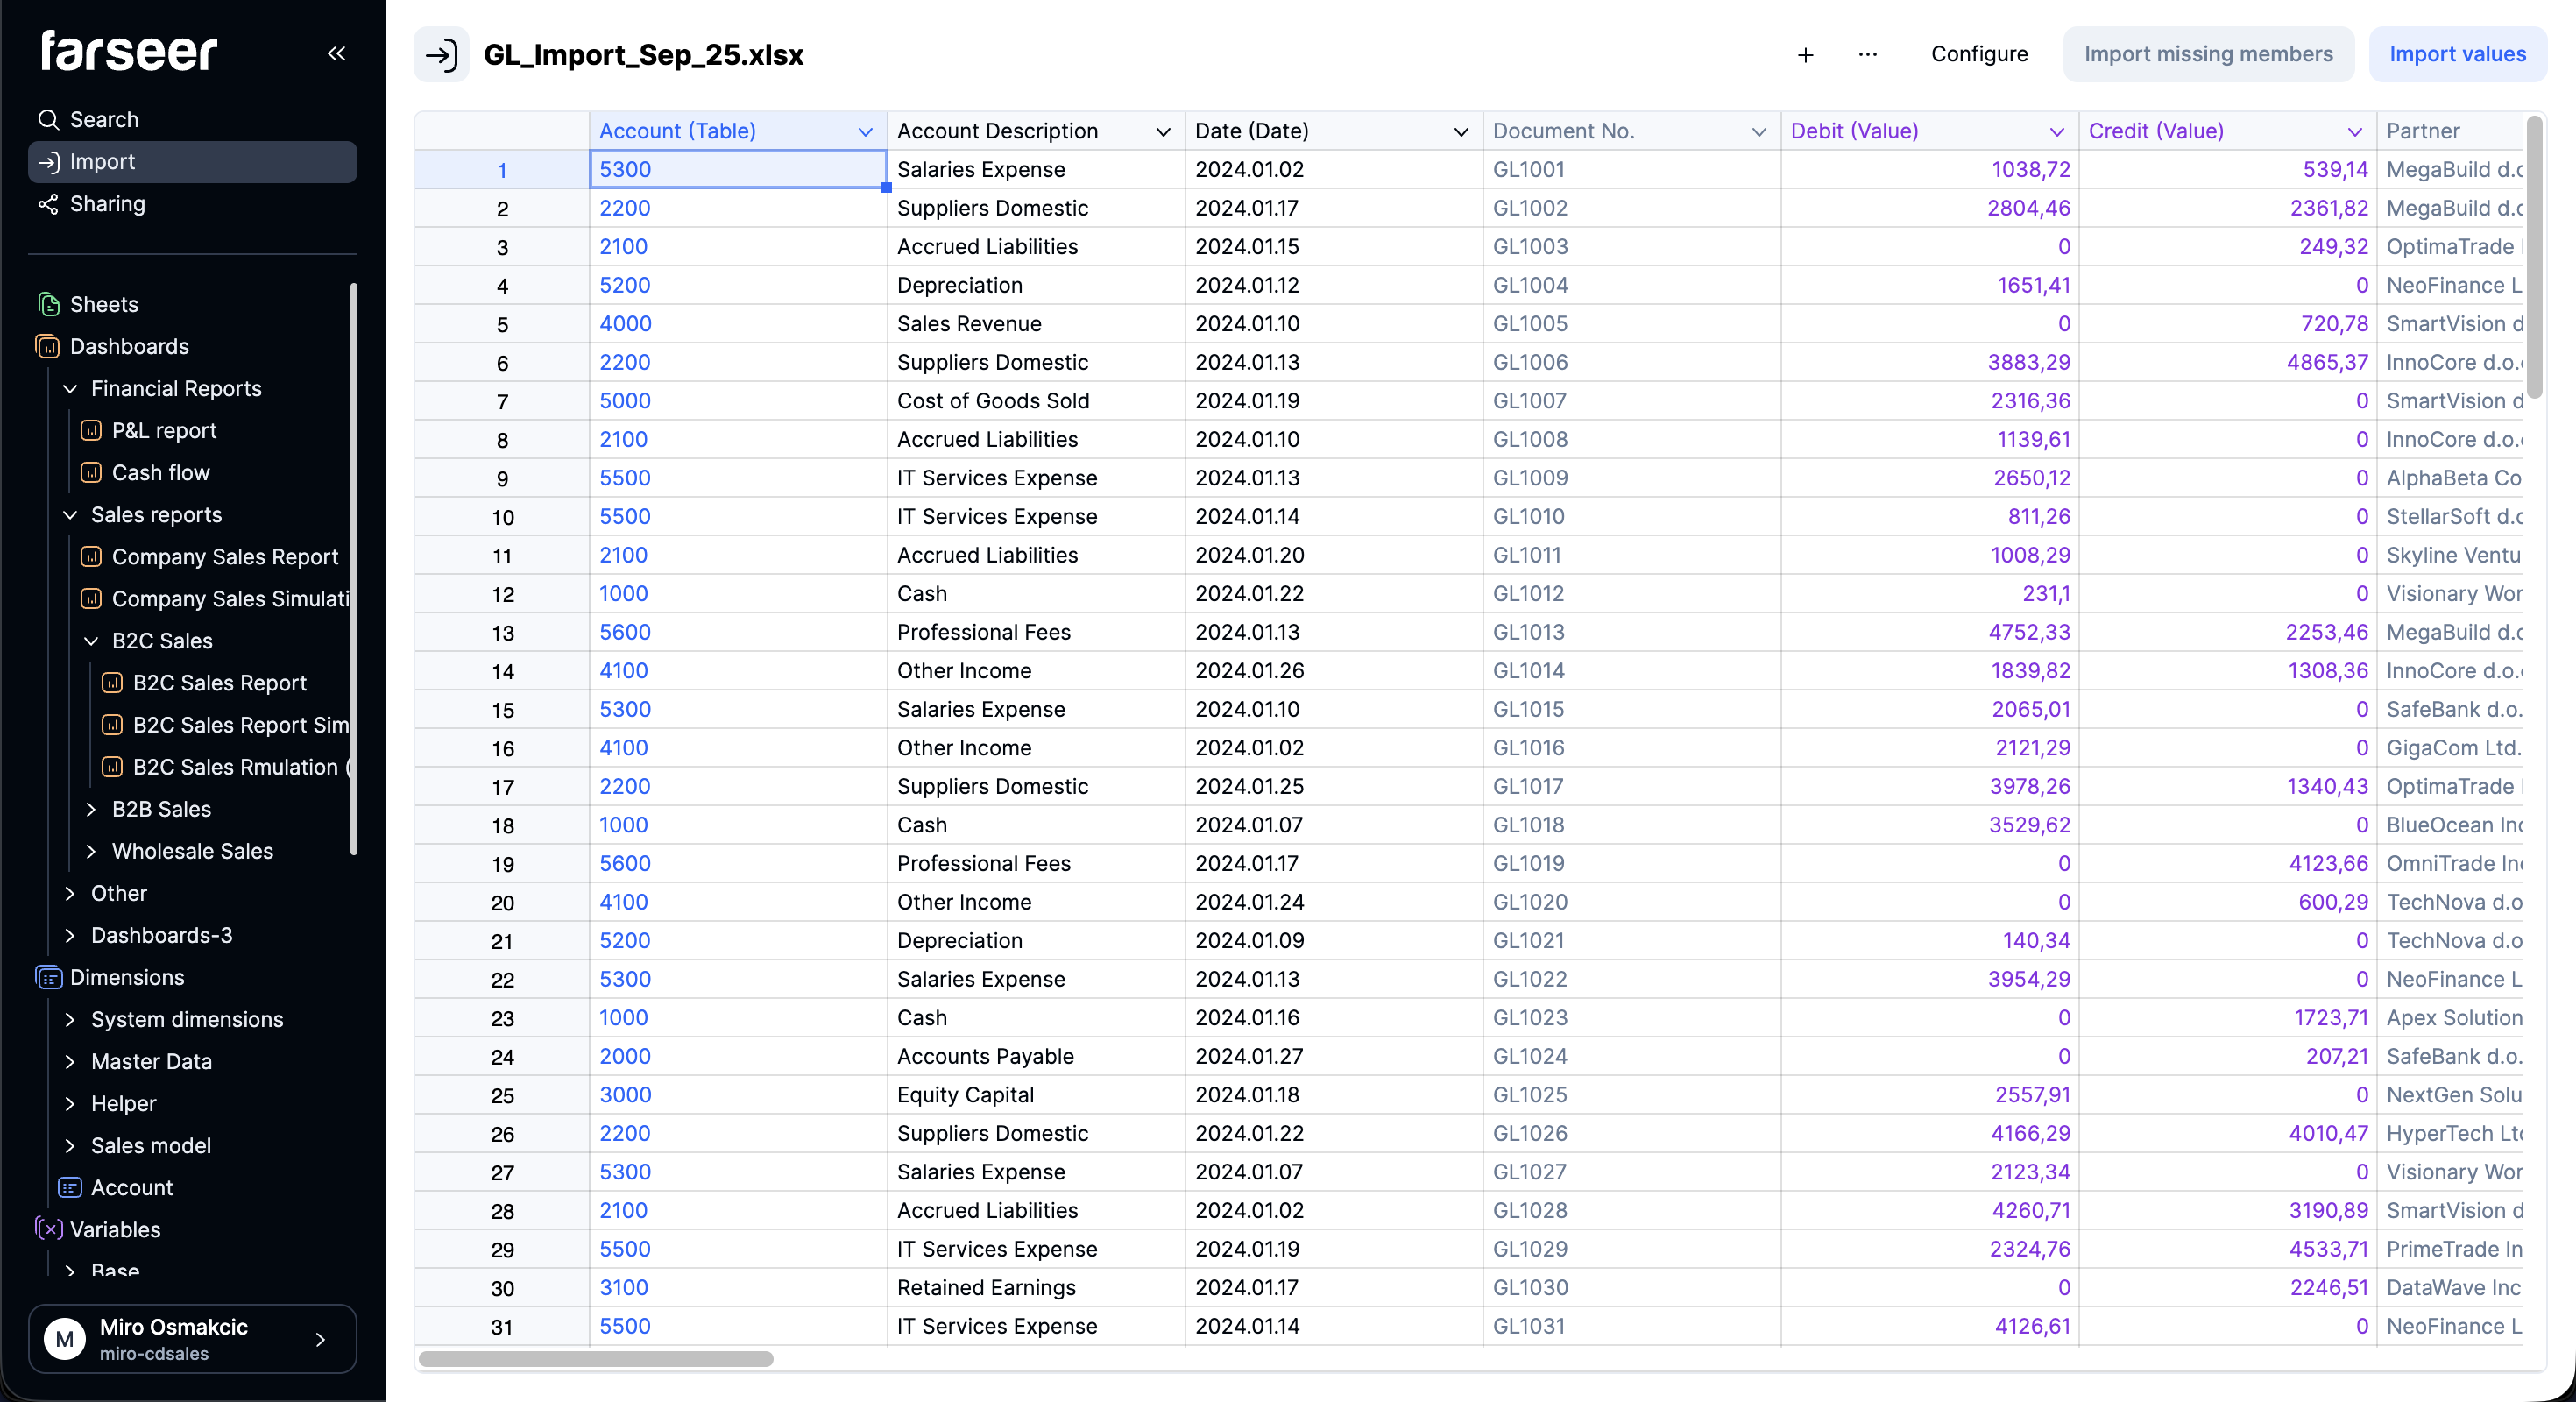Open Account (Table) column dropdown

click(x=865, y=132)
